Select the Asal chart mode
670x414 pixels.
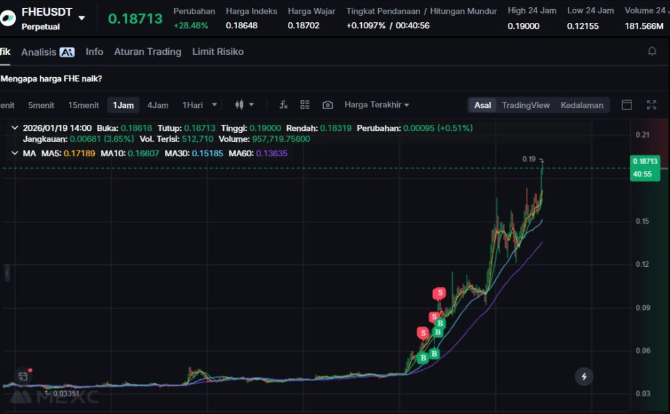483,105
